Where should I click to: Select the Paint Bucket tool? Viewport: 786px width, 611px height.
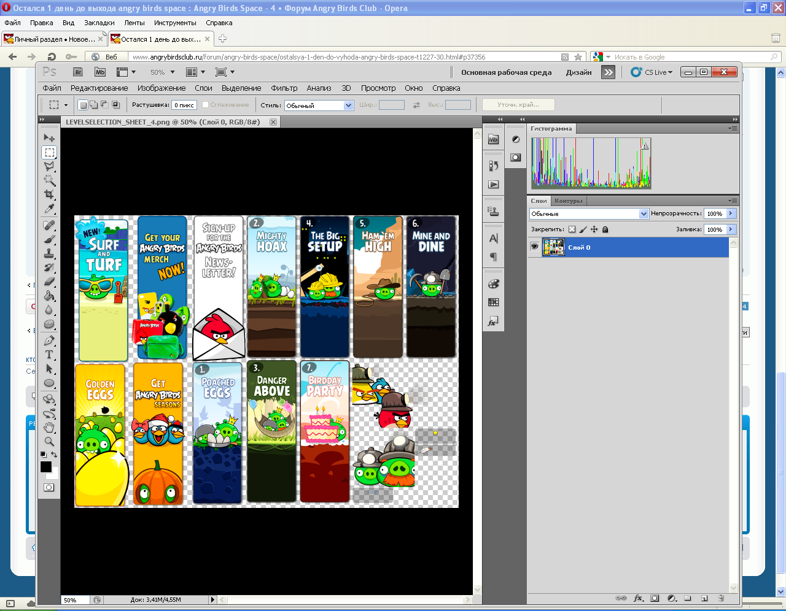click(49, 296)
